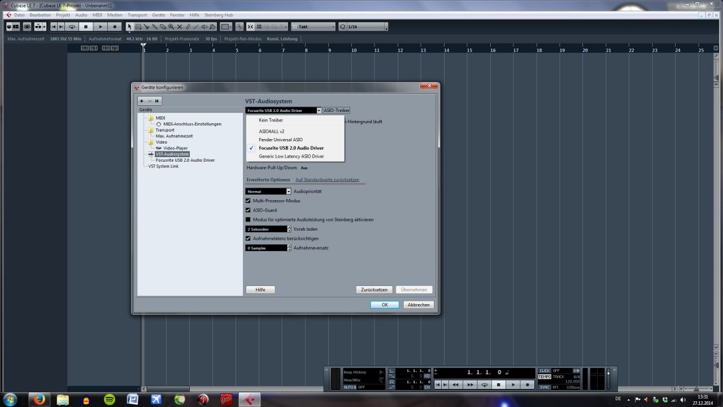The width and height of the screenshot is (723, 407).
Task: Select the Zoom magnifier tool
Action: click(x=171, y=27)
